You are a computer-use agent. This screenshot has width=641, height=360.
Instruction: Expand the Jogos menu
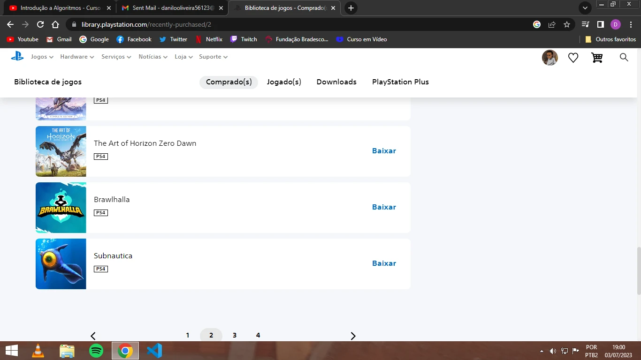click(42, 57)
